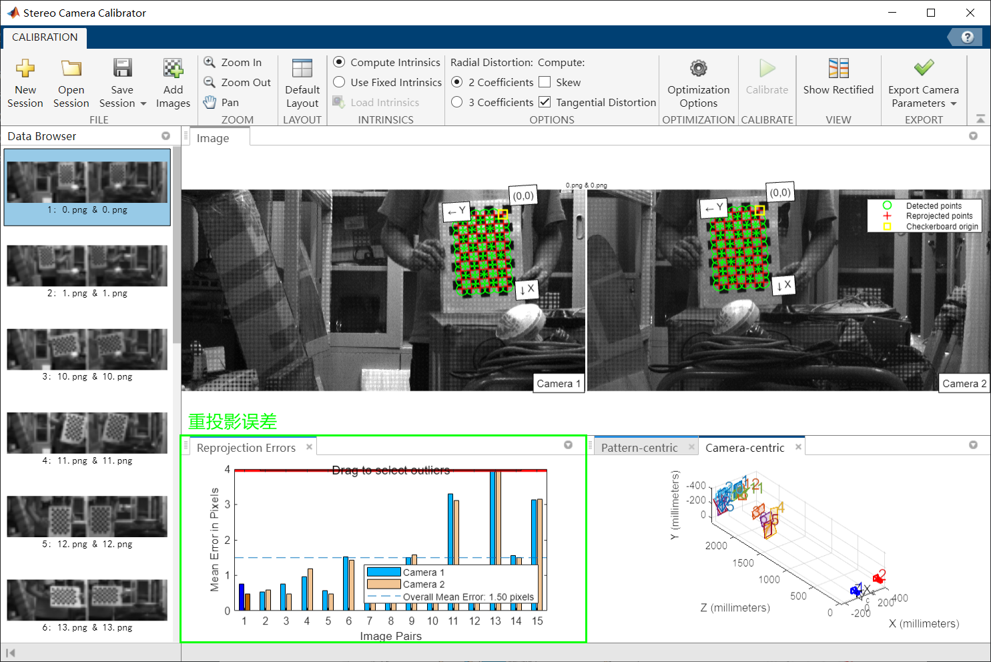This screenshot has height=662, width=991.
Task: Click the Camera 2 tan legend swatch
Action: coord(384,584)
